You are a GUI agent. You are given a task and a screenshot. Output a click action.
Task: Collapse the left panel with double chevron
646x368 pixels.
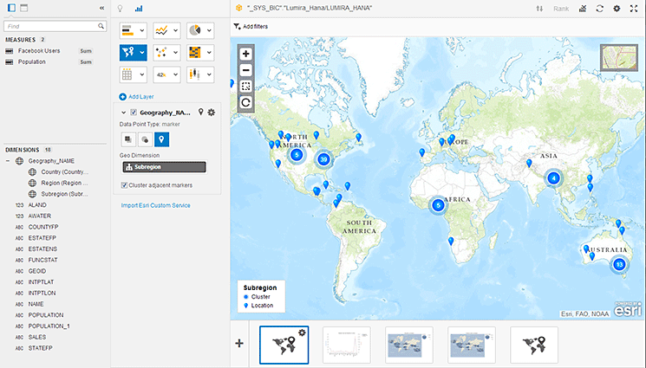click(101, 8)
